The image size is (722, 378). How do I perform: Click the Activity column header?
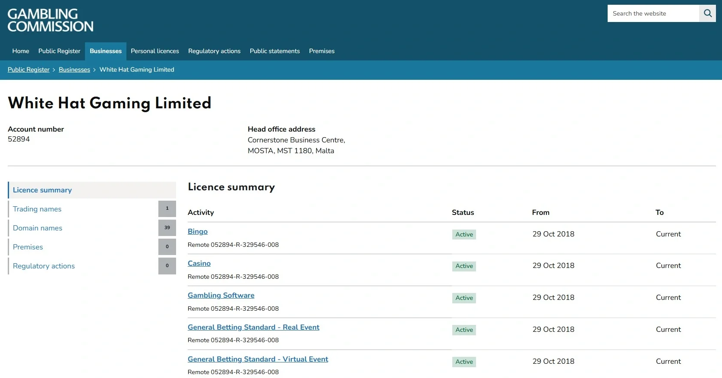click(x=201, y=212)
